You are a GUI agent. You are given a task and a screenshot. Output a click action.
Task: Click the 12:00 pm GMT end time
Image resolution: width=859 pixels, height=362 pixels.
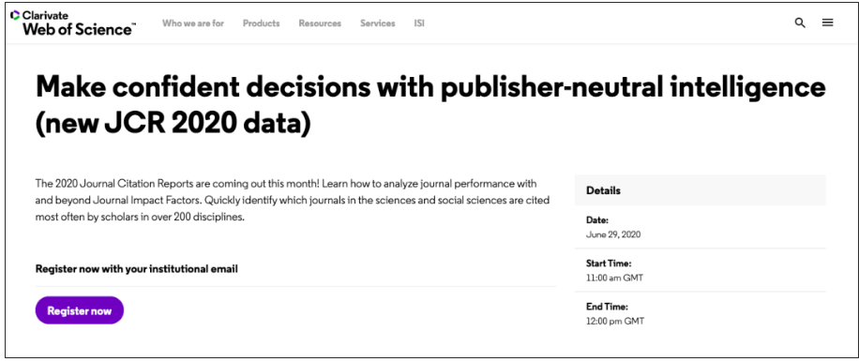point(615,322)
